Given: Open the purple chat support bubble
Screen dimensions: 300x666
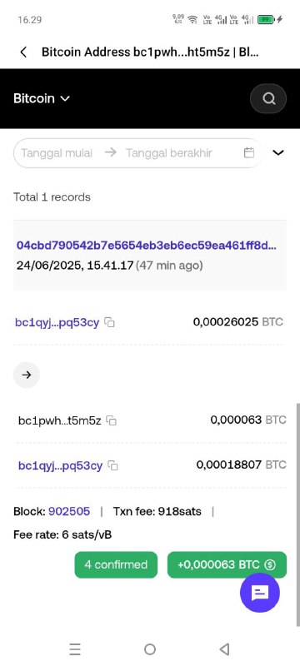Looking at the screenshot, I should [x=260, y=593].
